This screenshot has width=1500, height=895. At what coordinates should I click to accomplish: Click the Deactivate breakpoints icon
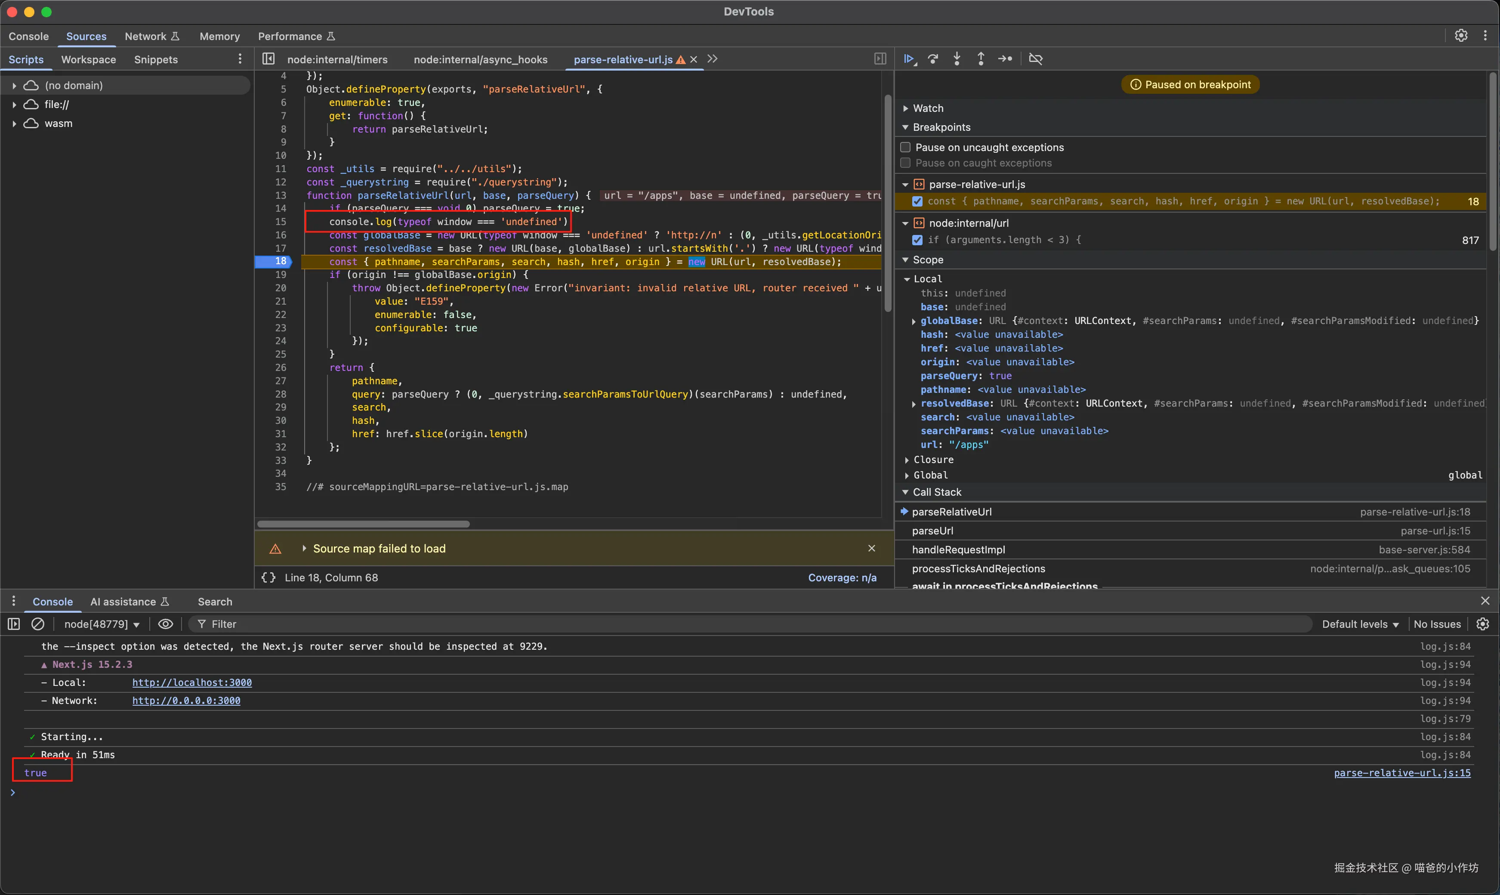tap(1036, 59)
